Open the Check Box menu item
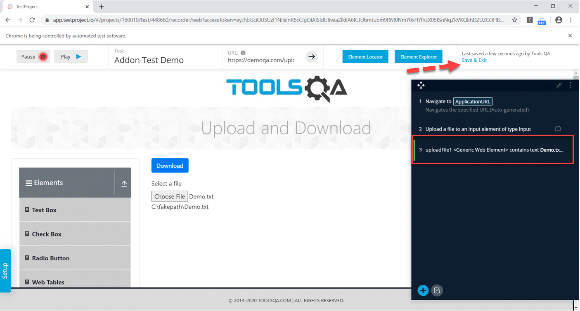 [75, 234]
